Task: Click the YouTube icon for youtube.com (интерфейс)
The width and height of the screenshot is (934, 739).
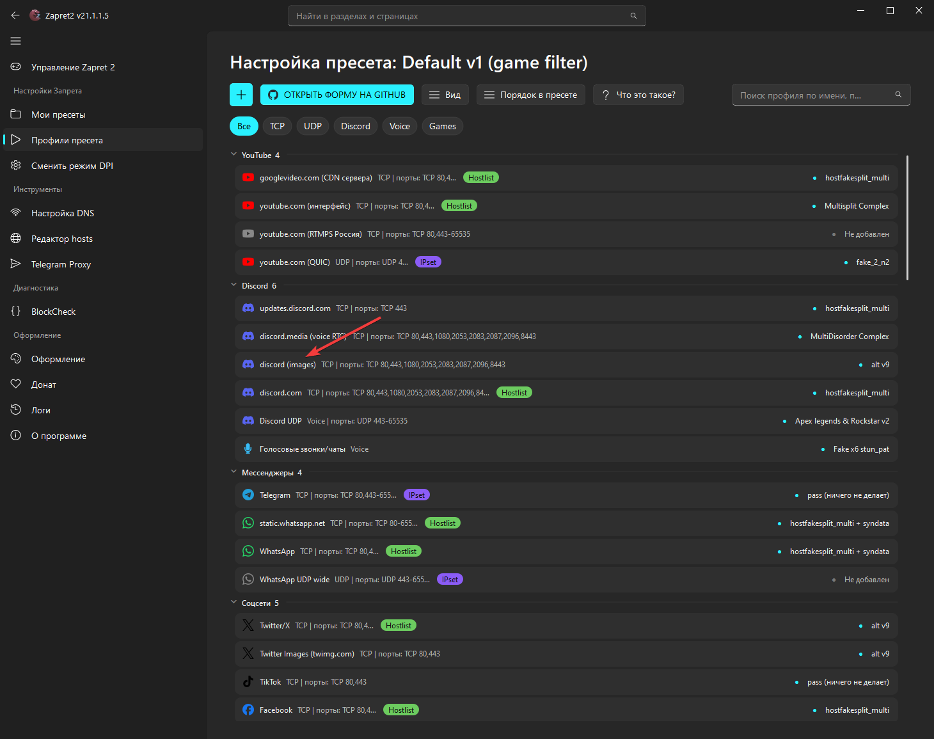Action: coord(248,206)
